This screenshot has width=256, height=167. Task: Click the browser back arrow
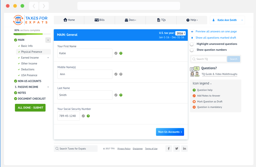(x=34, y=6)
